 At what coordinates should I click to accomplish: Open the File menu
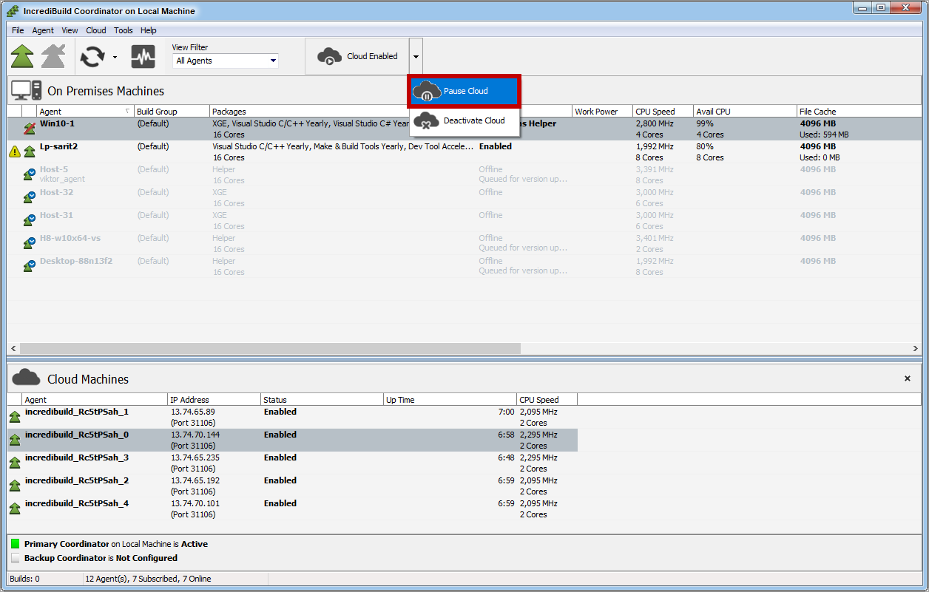(x=18, y=30)
